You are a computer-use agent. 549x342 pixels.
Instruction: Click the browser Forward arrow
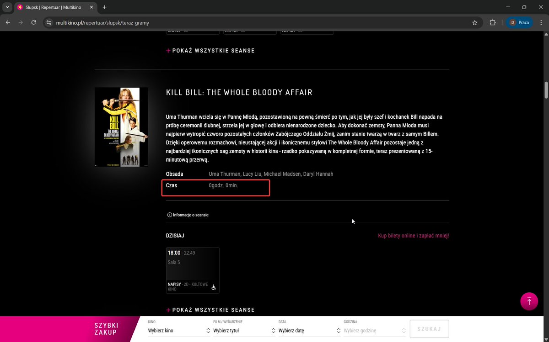click(21, 22)
